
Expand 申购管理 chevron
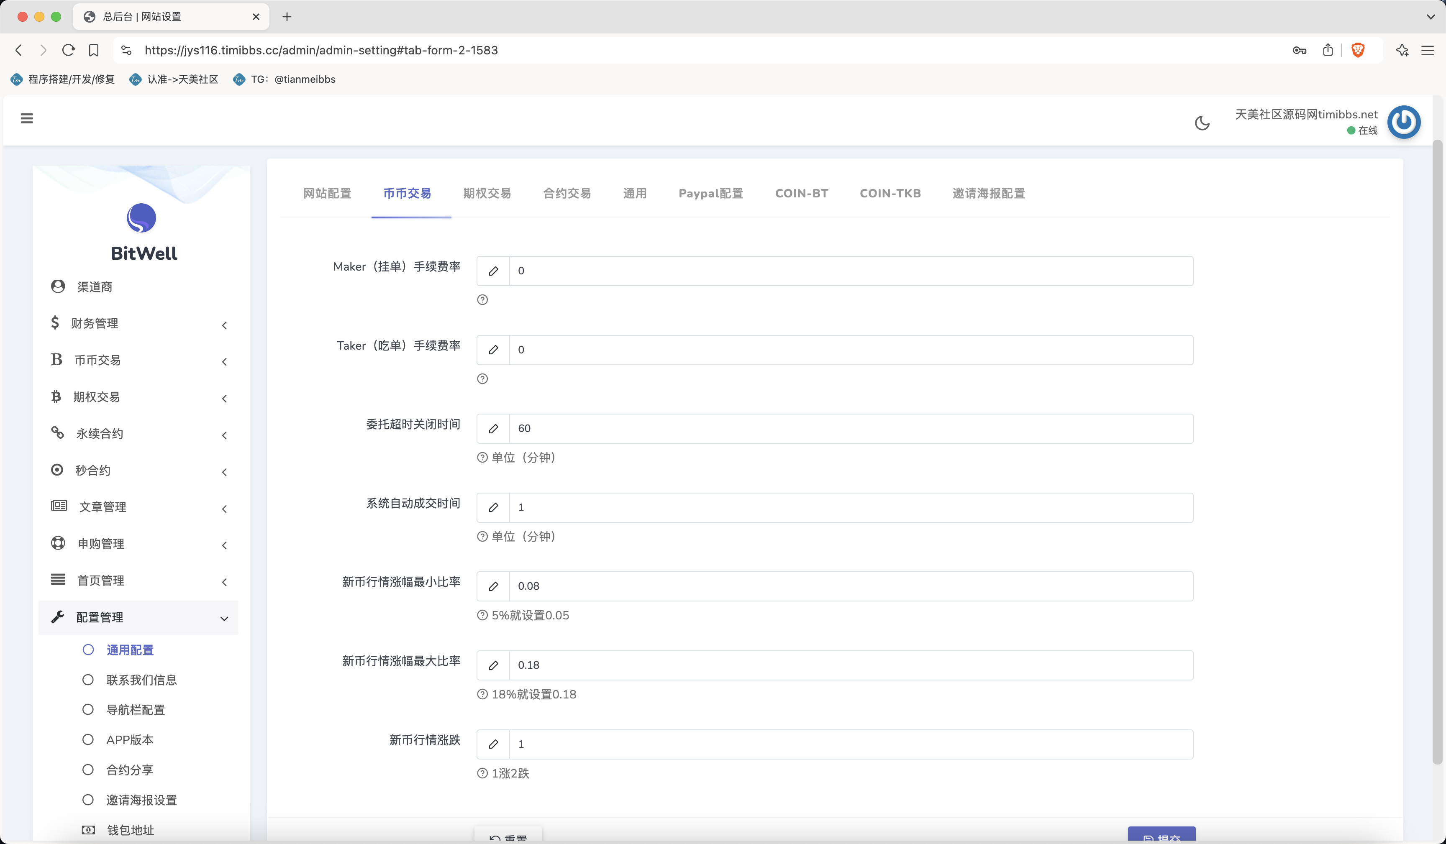point(224,546)
